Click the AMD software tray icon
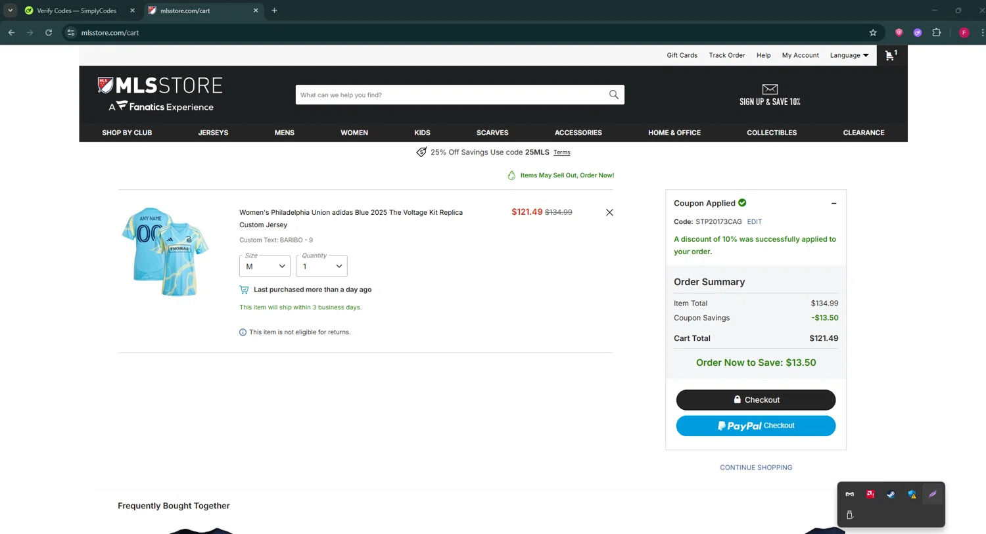Image resolution: width=986 pixels, height=534 pixels. (x=870, y=494)
